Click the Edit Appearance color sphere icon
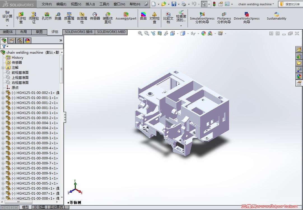Screen dimensions: 303x210 click(x=204, y=33)
